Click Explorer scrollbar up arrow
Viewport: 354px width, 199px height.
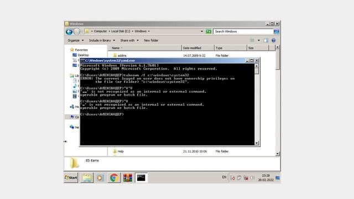[278, 47]
